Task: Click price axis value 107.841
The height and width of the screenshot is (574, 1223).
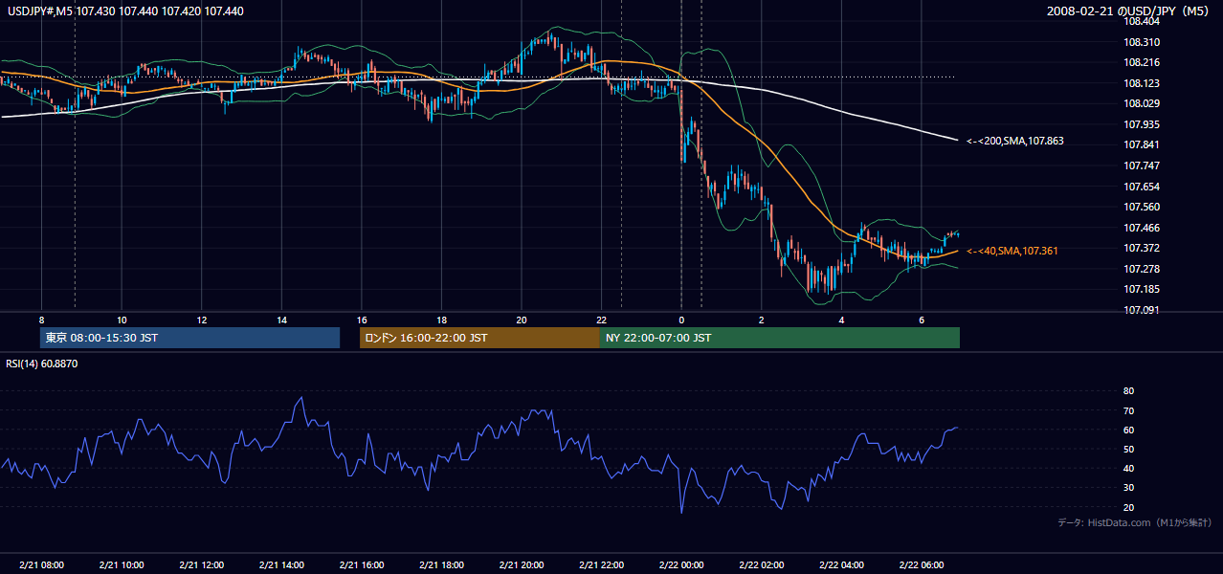Action: [1142, 144]
